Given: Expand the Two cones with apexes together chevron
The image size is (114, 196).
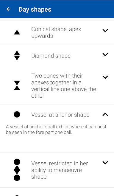Looking at the screenshot, I should tap(105, 77).
